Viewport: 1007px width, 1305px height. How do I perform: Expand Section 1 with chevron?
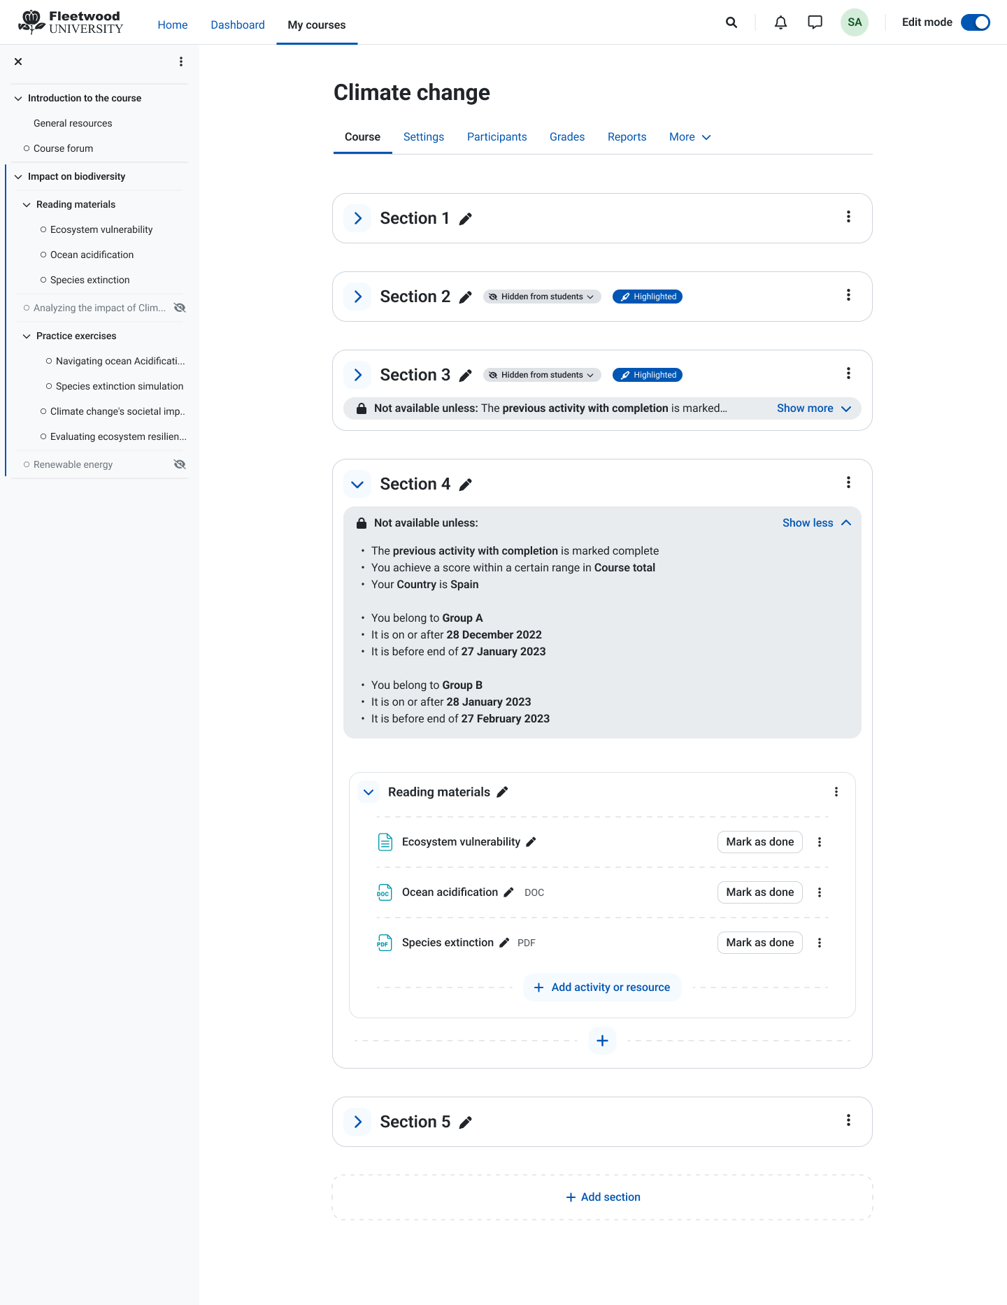(357, 218)
